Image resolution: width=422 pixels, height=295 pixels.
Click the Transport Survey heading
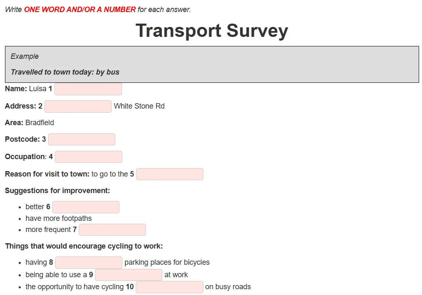point(211,31)
